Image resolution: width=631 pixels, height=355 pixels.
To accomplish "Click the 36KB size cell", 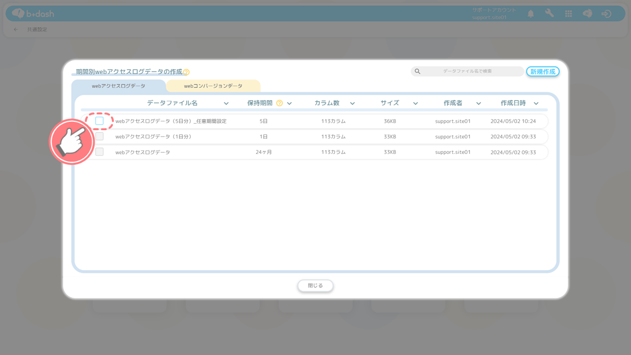I will pyautogui.click(x=390, y=121).
